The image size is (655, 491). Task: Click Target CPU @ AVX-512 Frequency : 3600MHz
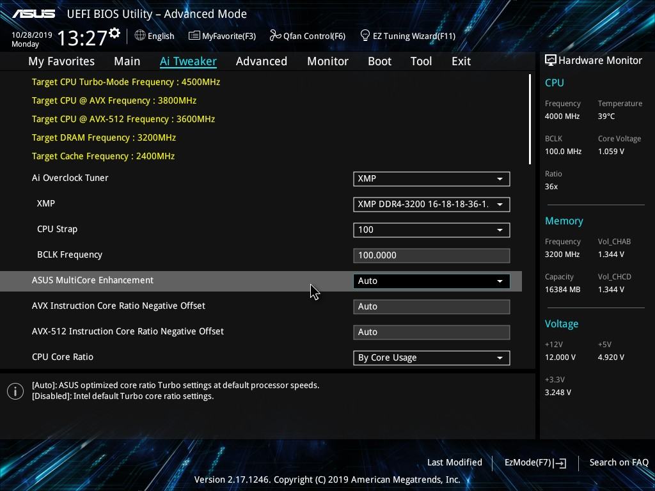123,119
